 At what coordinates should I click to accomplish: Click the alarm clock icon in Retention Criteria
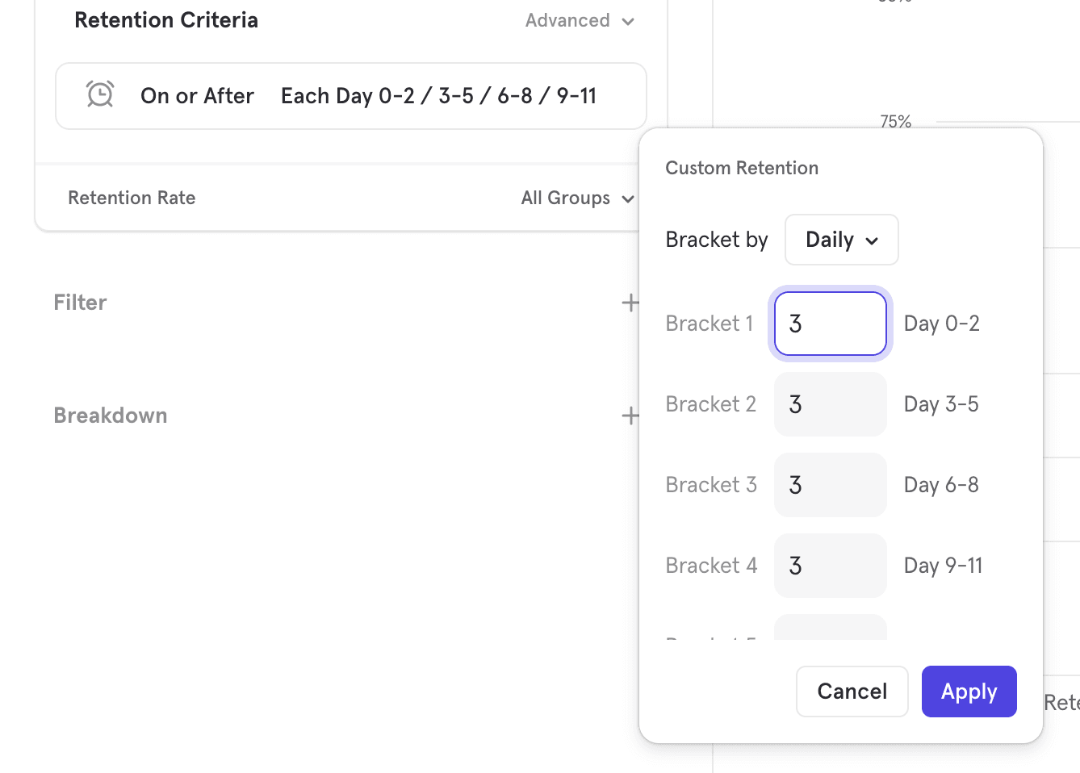pyautogui.click(x=100, y=95)
